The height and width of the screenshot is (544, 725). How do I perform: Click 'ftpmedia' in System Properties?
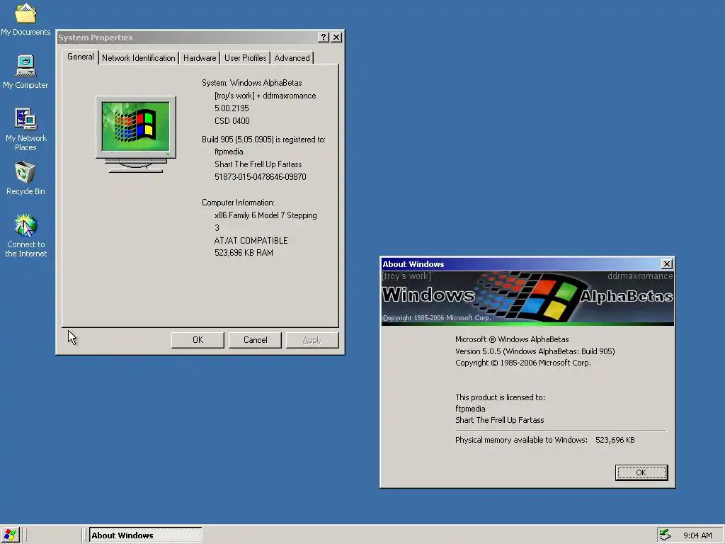point(229,152)
